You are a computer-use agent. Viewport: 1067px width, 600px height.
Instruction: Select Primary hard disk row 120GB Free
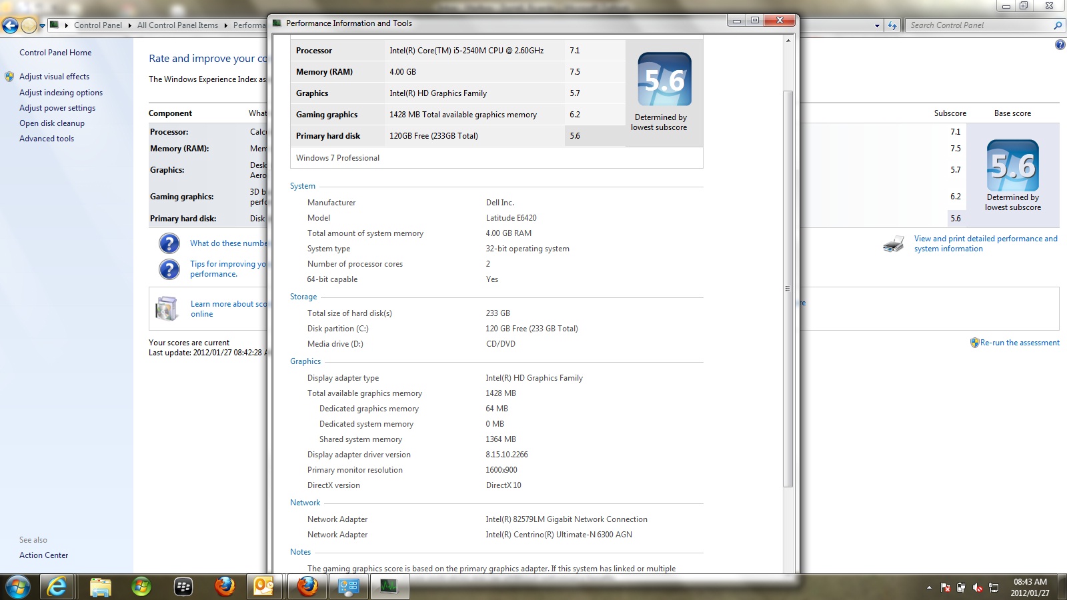click(458, 136)
